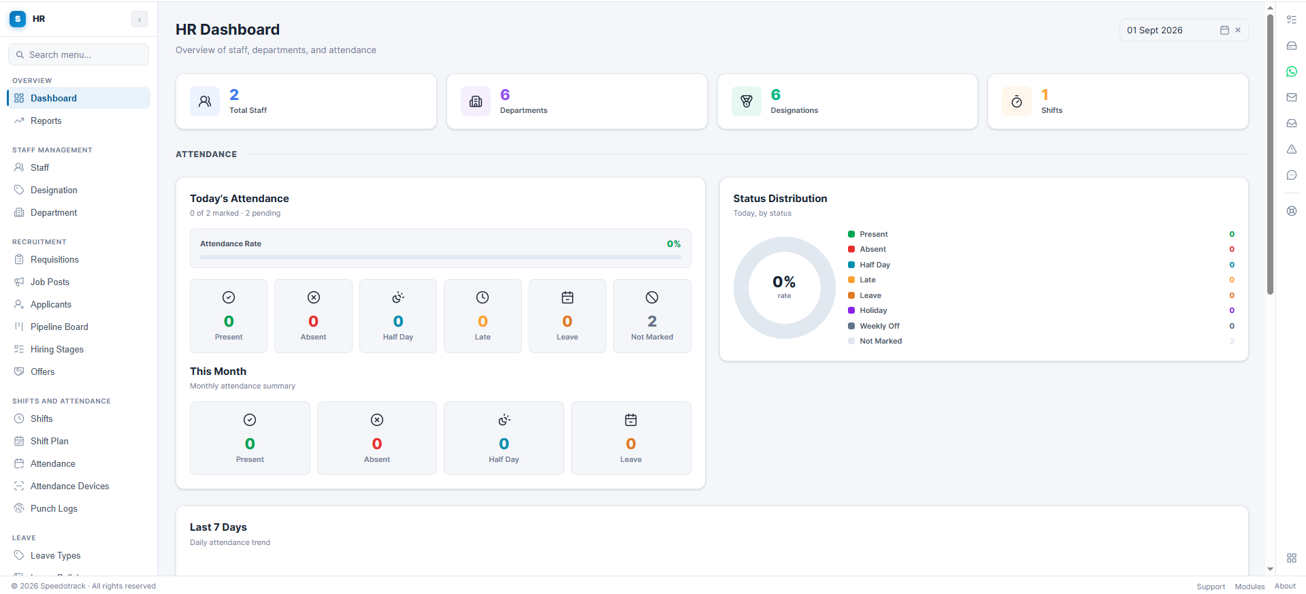The width and height of the screenshot is (1306, 594).
Task: Click the warning triangle alerts icon
Action: click(1291, 149)
